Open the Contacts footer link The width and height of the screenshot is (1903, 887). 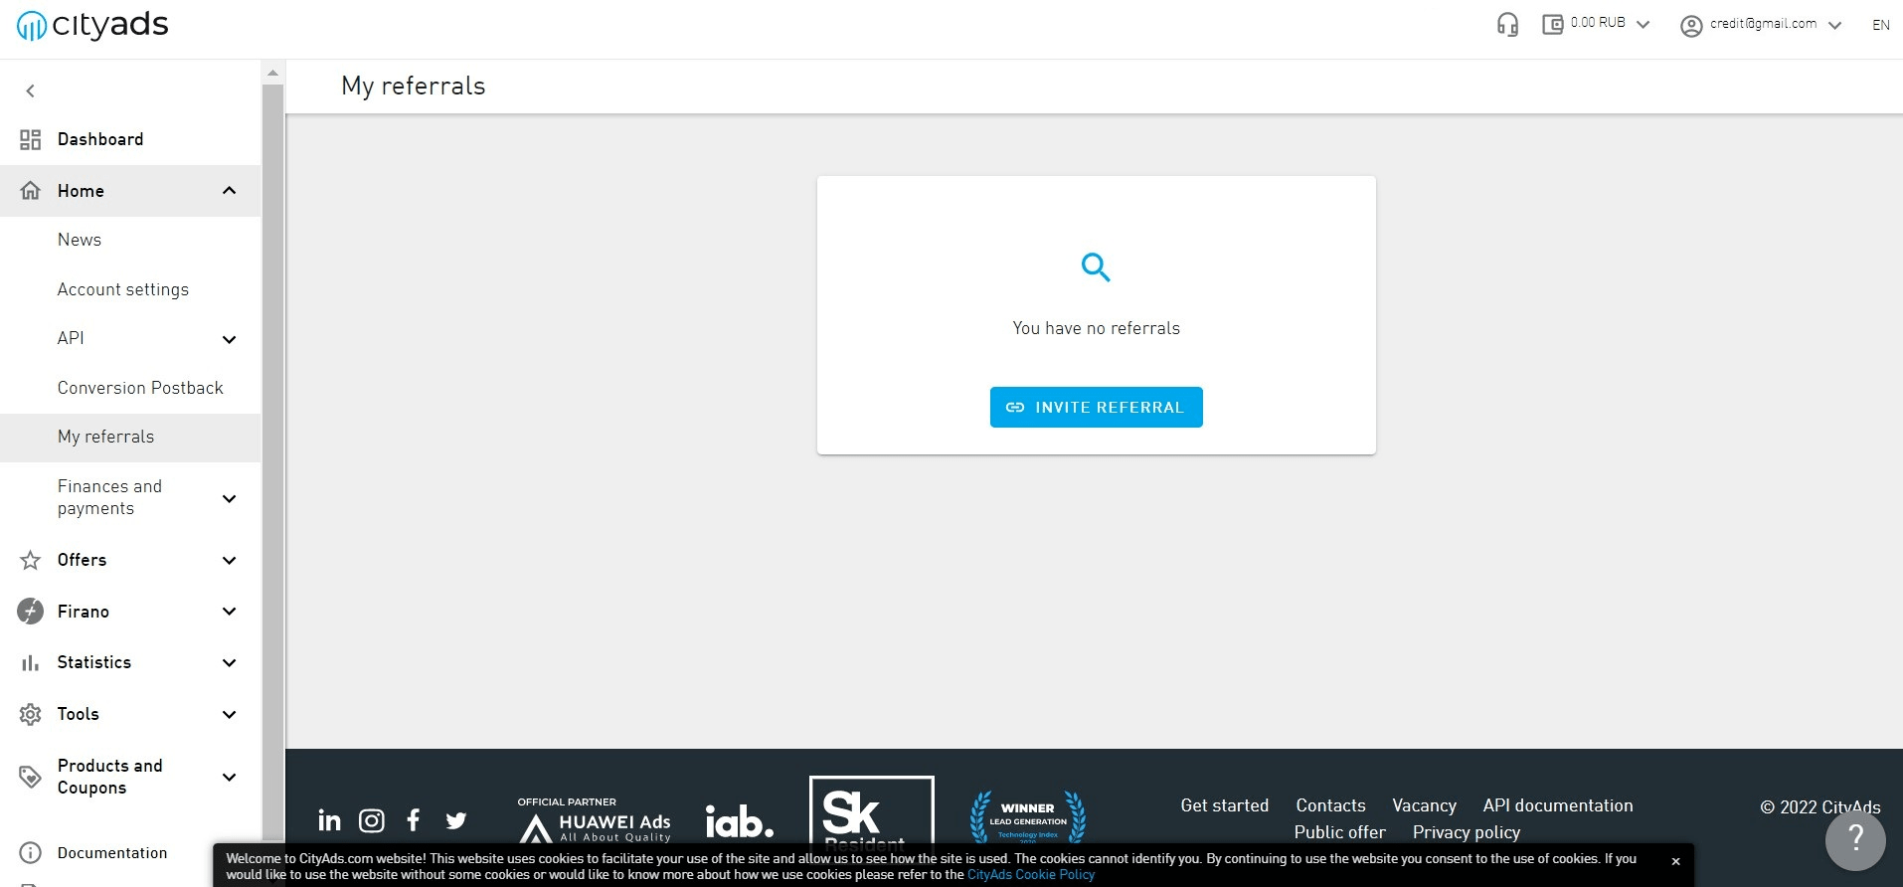click(1330, 805)
